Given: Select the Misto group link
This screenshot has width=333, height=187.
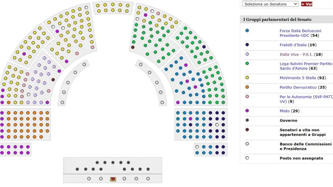Looking at the screenshot, I should tap(284, 111).
